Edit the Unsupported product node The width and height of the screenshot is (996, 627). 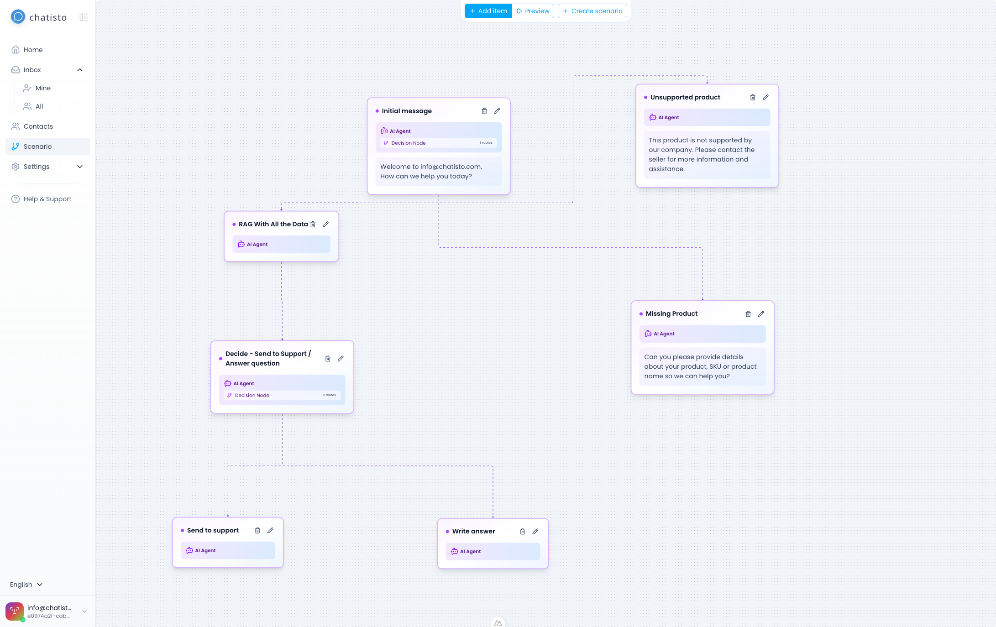765,97
